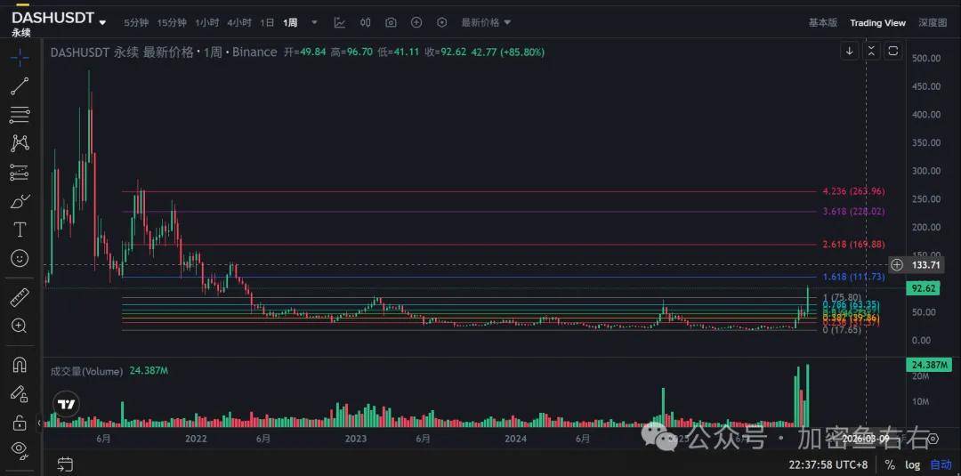961x476 pixels.
Task: Switch to the 基本版 chart tab
Action: click(x=822, y=22)
